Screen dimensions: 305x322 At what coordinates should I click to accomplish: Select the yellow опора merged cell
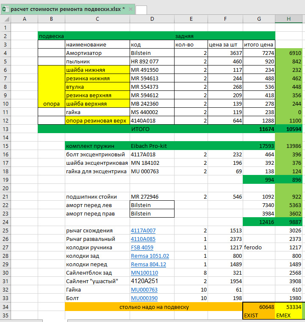click(51, 87)
